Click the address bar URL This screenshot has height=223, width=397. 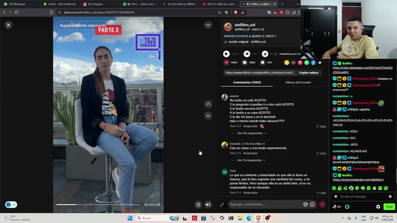point(99,12)
